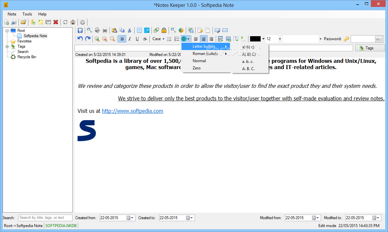The width and height of the screenshot is (388, 232).
Task: Toggle center alignment
Action: [x=203, y=39]
